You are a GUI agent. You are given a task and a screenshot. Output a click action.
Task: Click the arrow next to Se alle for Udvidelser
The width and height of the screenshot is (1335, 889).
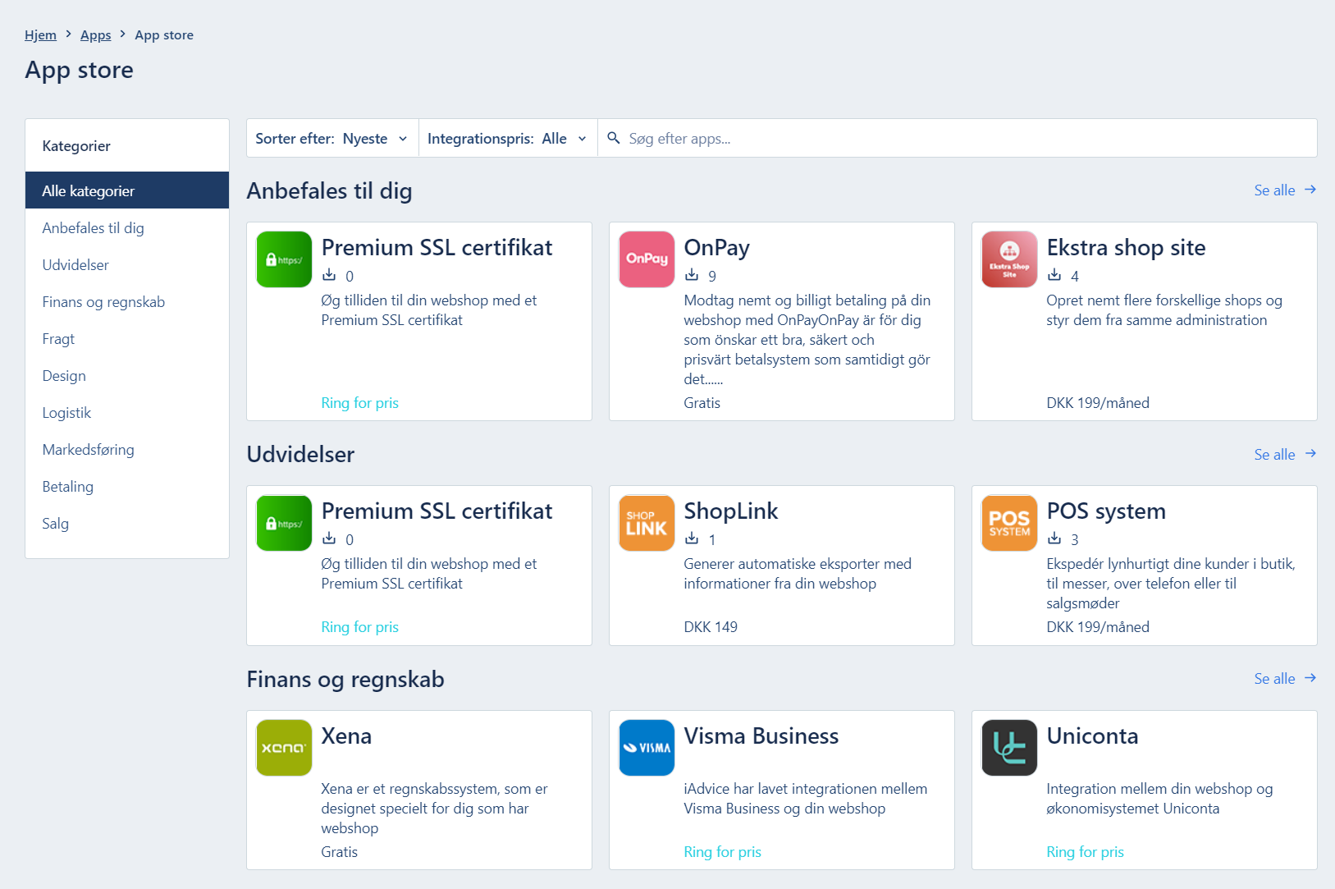click(x=1310, y=453)
